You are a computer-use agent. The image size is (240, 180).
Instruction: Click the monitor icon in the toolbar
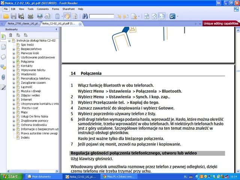pyautogui.click(x=40, y=16)
